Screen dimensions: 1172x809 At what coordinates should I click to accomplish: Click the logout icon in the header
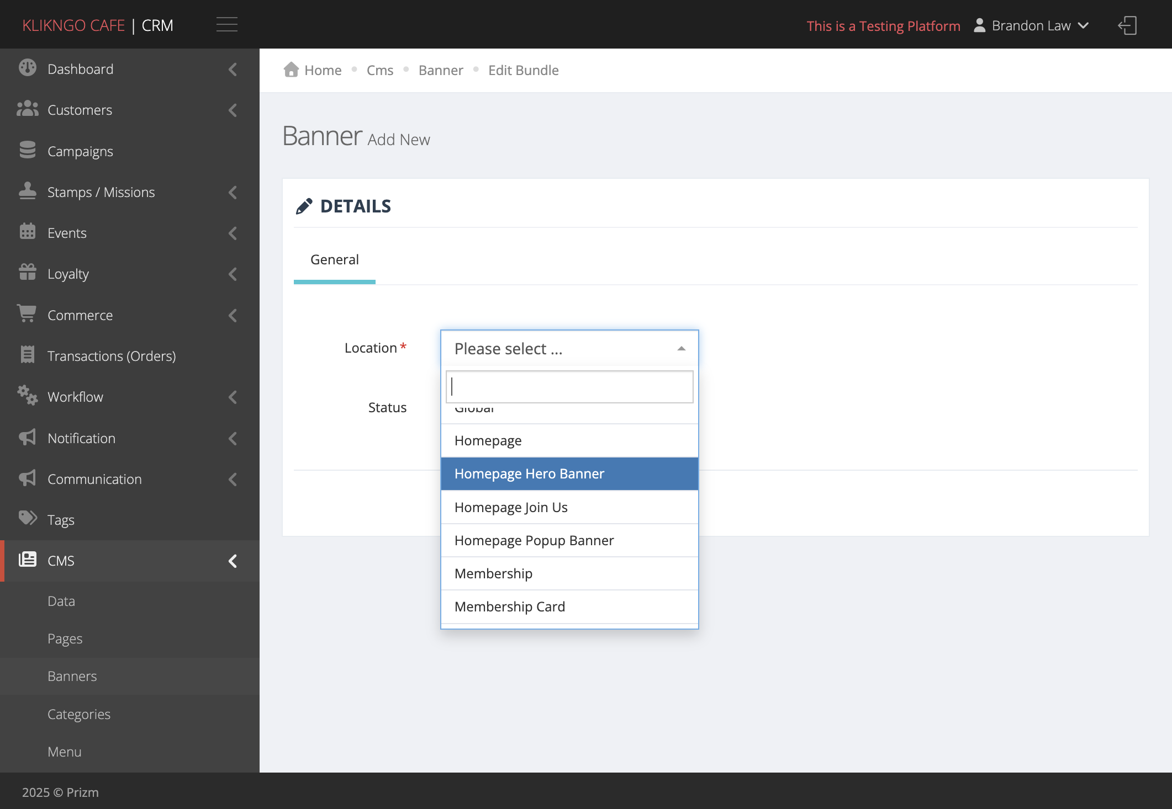tap(1127, 25)
